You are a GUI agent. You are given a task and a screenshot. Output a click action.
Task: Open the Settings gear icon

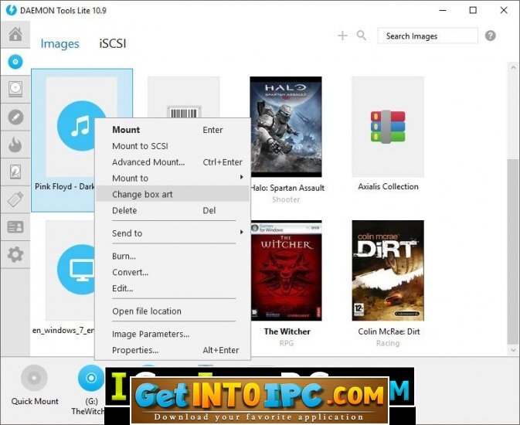(15, 254)
